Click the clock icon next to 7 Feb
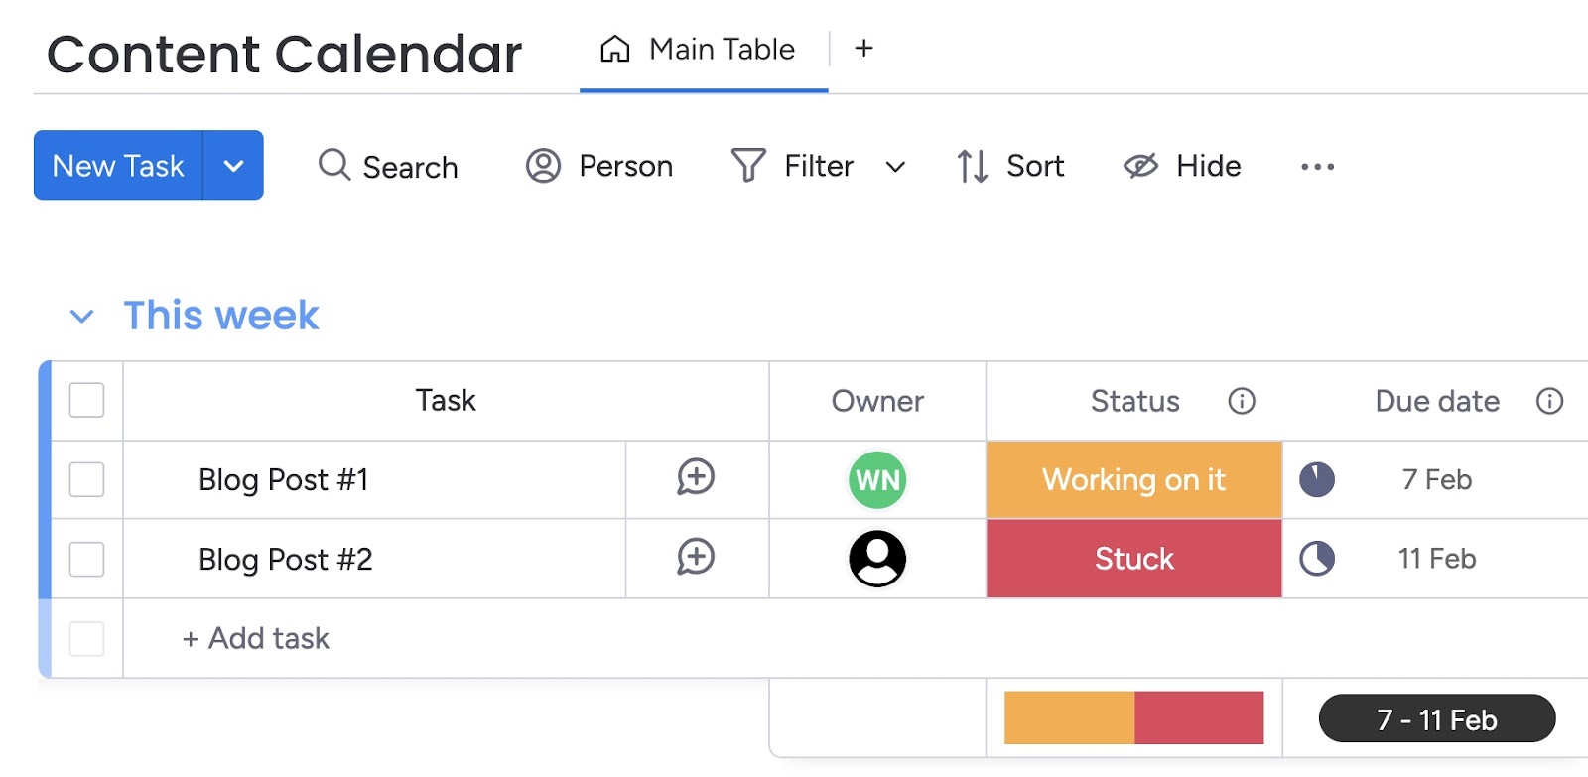The height and width of the screenshot is (777, 1588). (1316, 479)
